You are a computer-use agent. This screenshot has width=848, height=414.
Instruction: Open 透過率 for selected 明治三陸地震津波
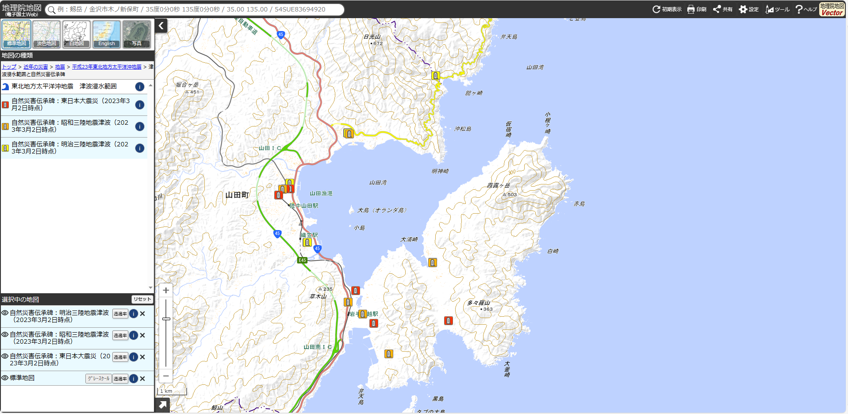click(120, 314)
